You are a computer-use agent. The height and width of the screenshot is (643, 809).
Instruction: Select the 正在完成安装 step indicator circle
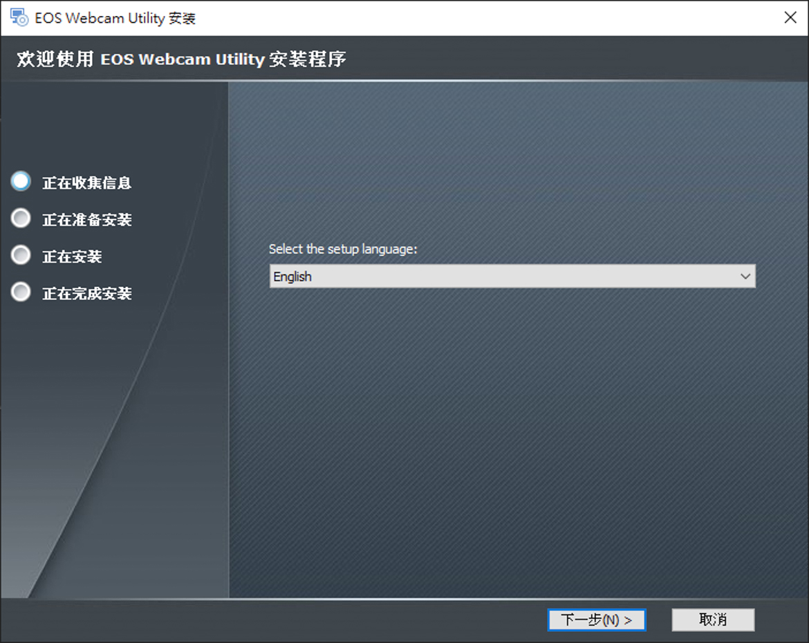[x=21, y=292]
